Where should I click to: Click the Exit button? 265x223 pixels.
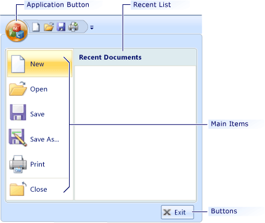tap(177, 212)
